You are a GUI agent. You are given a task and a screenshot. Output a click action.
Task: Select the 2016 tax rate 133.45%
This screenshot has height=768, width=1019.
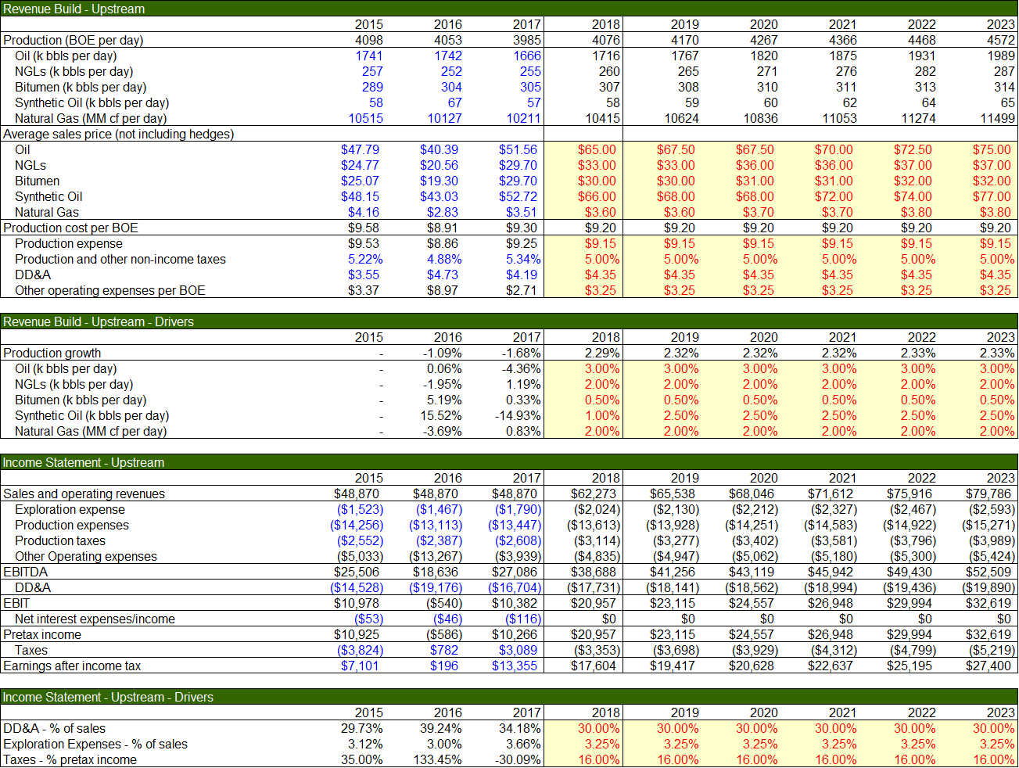[x=437, y=759]
